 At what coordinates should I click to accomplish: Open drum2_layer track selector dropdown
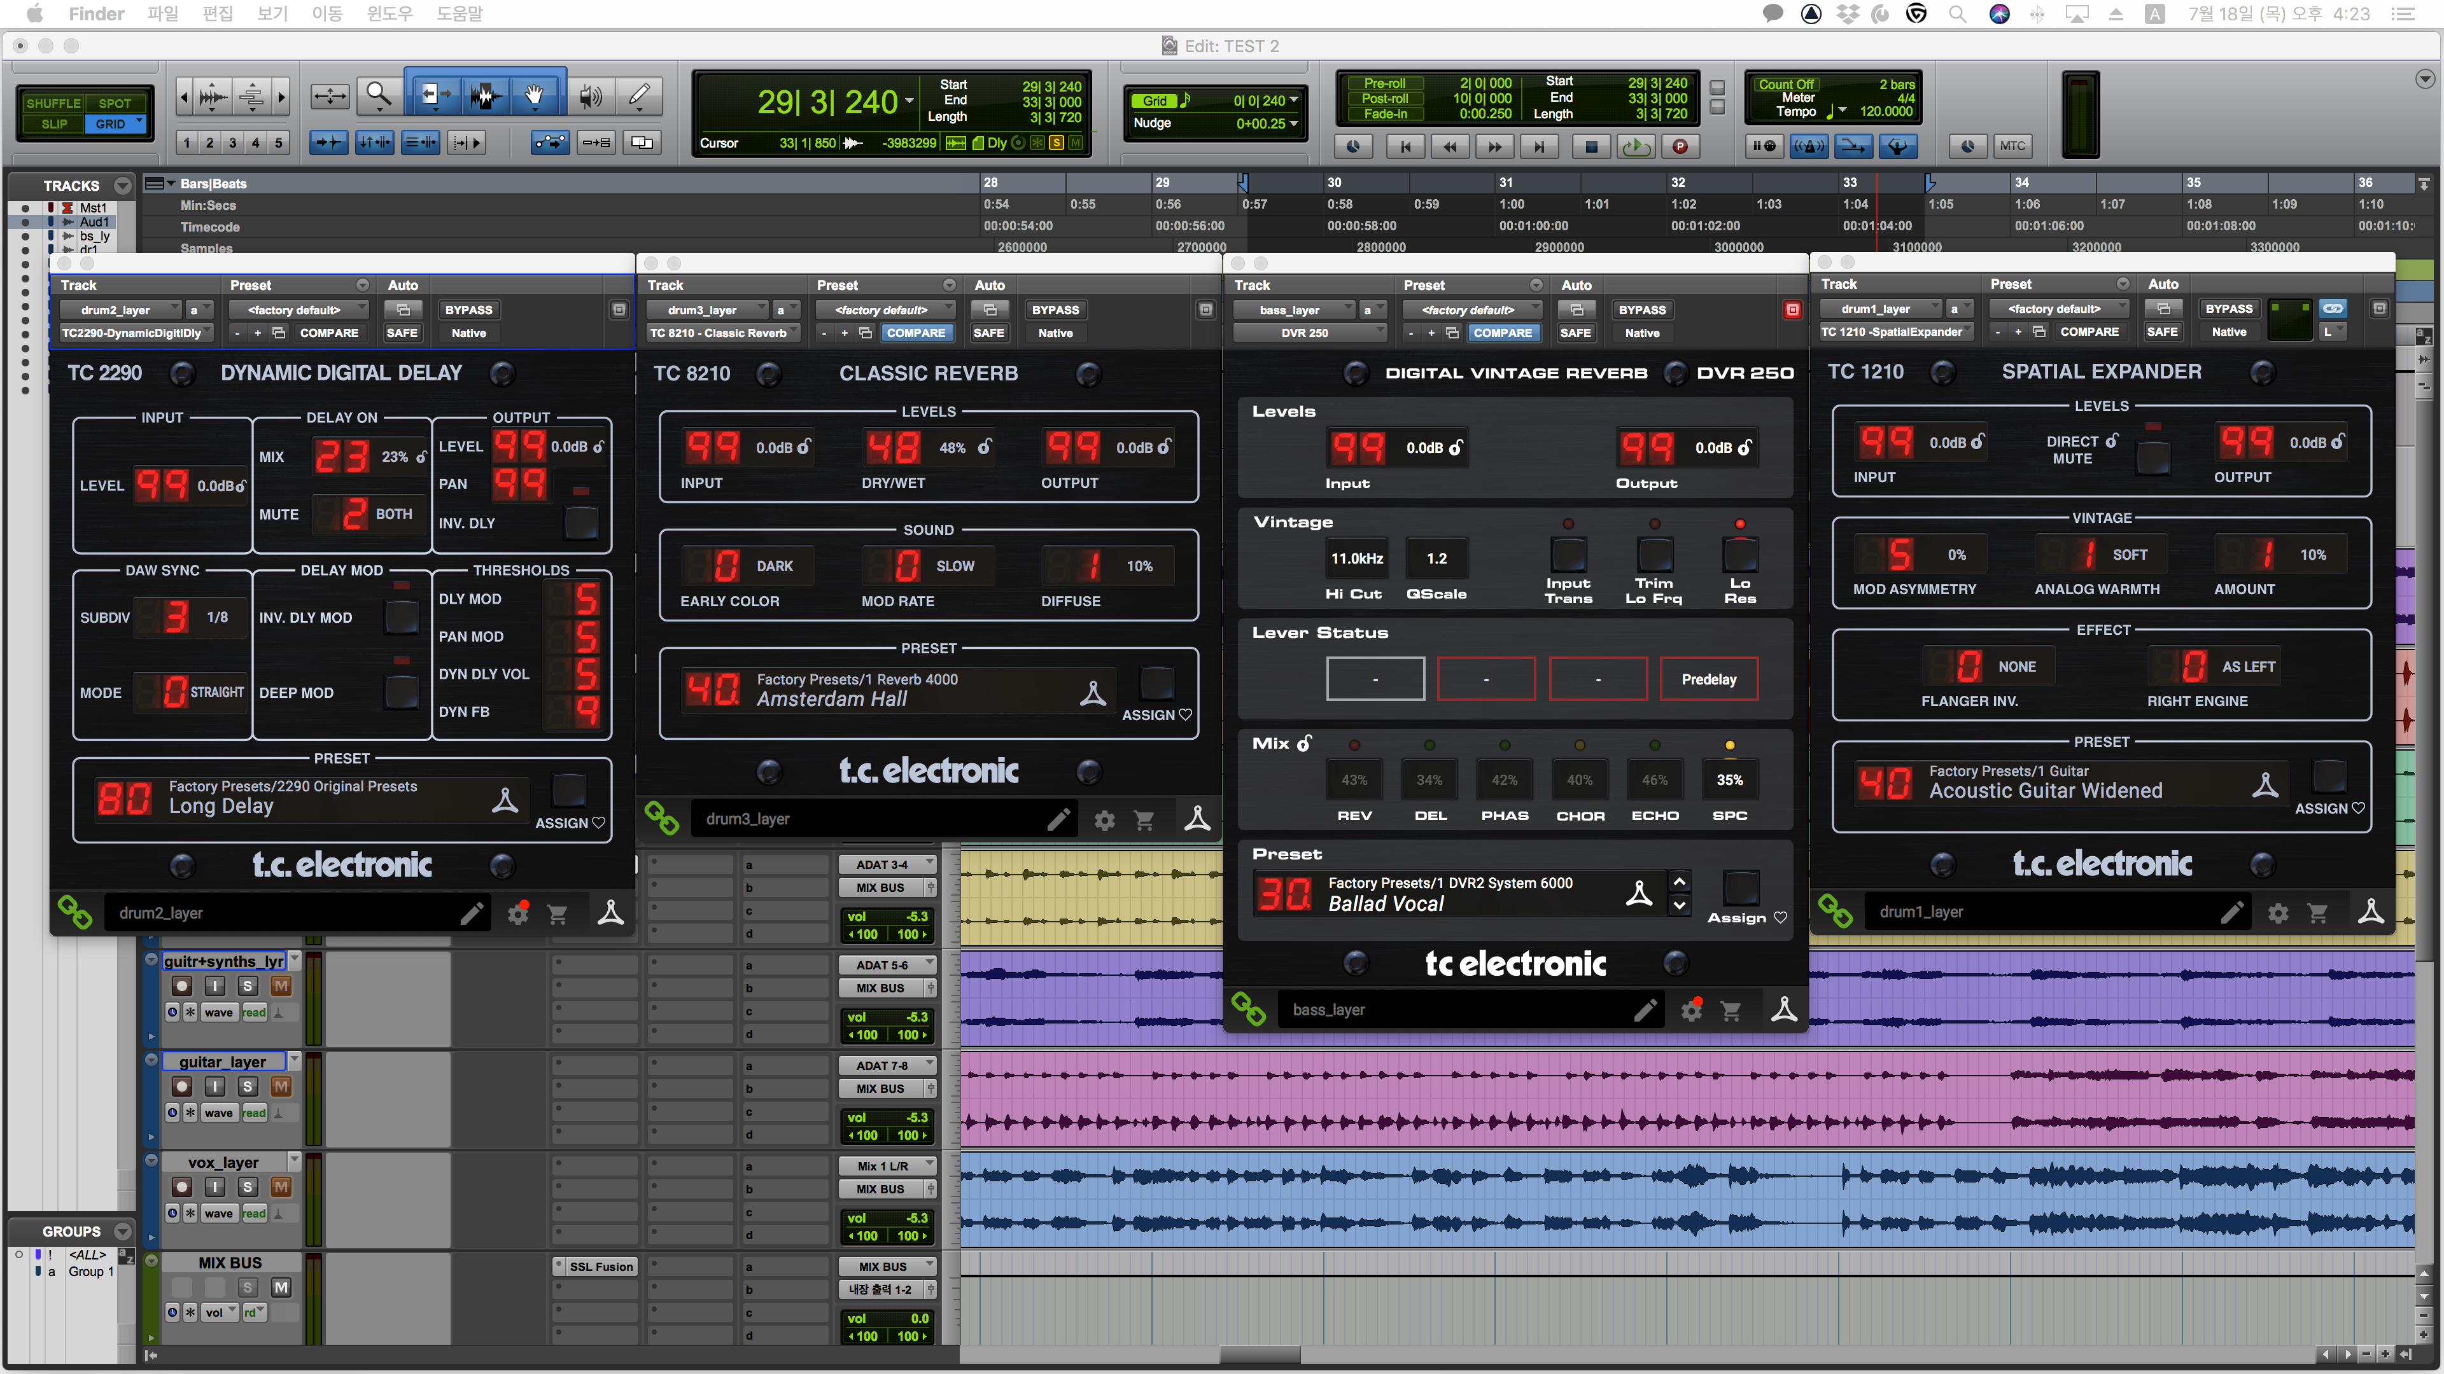(122, 310)
